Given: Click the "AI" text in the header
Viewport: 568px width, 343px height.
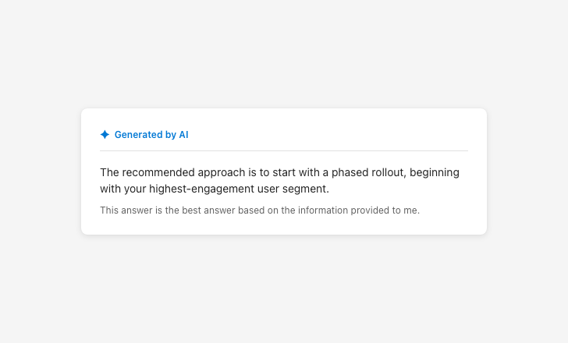Looking at the screenshot, I should (x=183, y=135).
